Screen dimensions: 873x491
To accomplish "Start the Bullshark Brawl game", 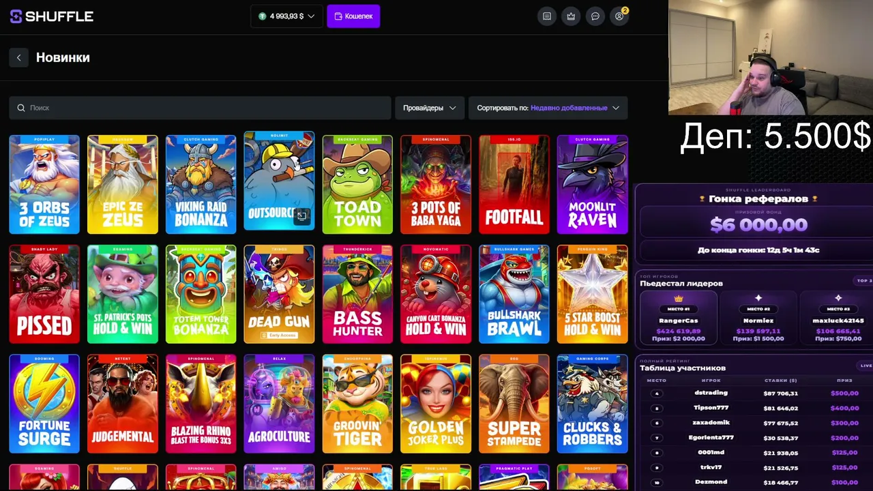I will tap(514, 294).
